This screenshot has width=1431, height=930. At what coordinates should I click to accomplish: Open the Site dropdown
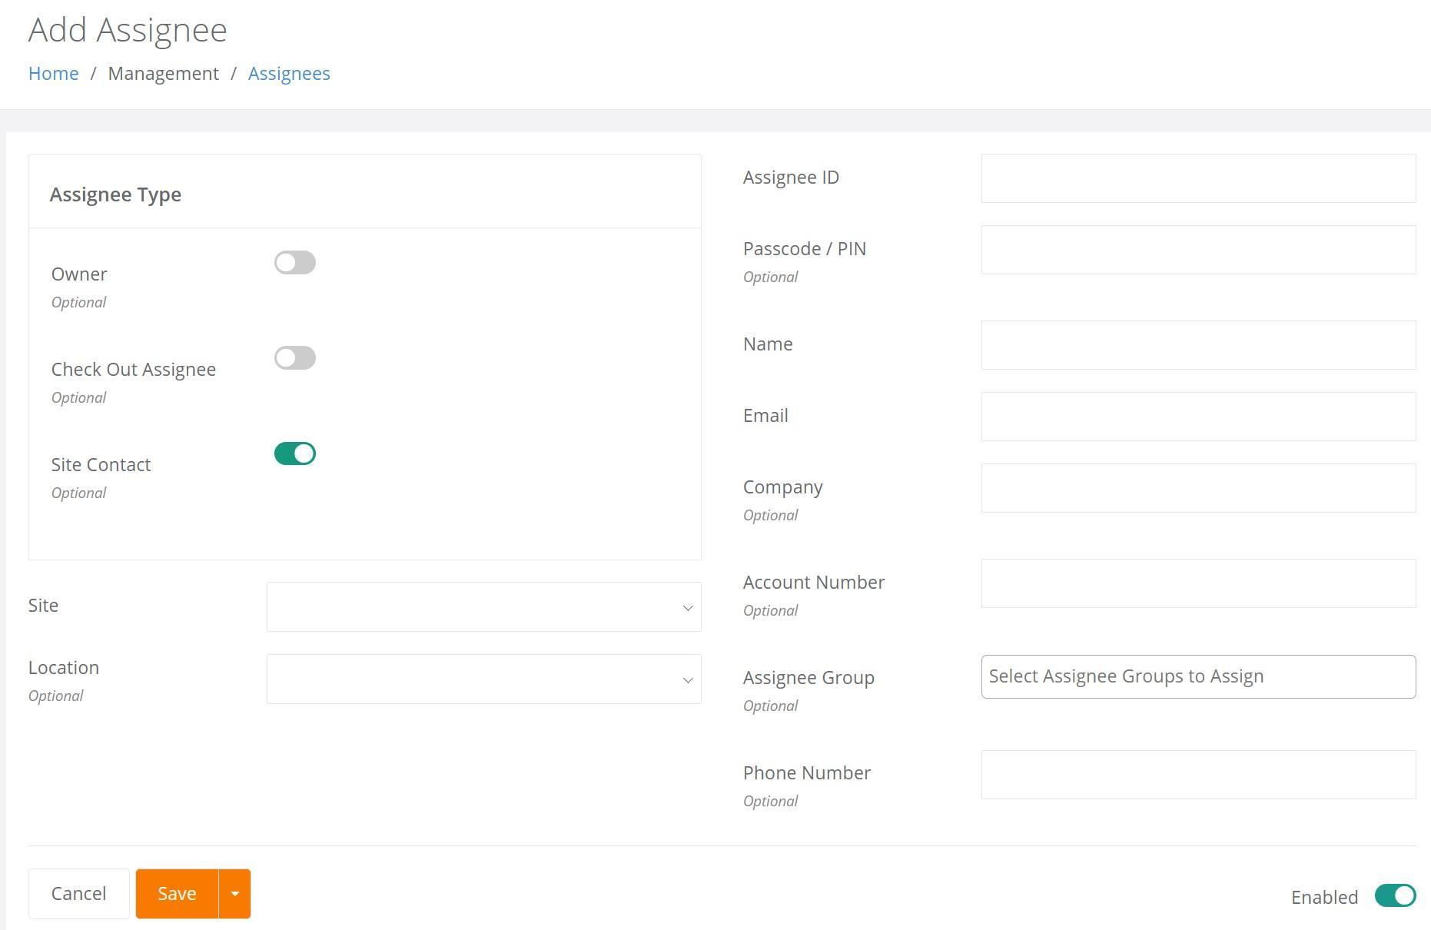tap(484, 607)
